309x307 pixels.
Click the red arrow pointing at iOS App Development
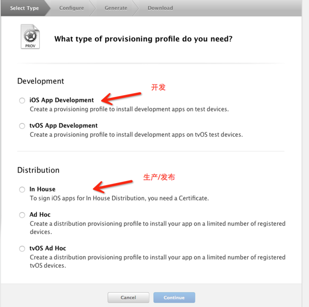coord(121,96)
